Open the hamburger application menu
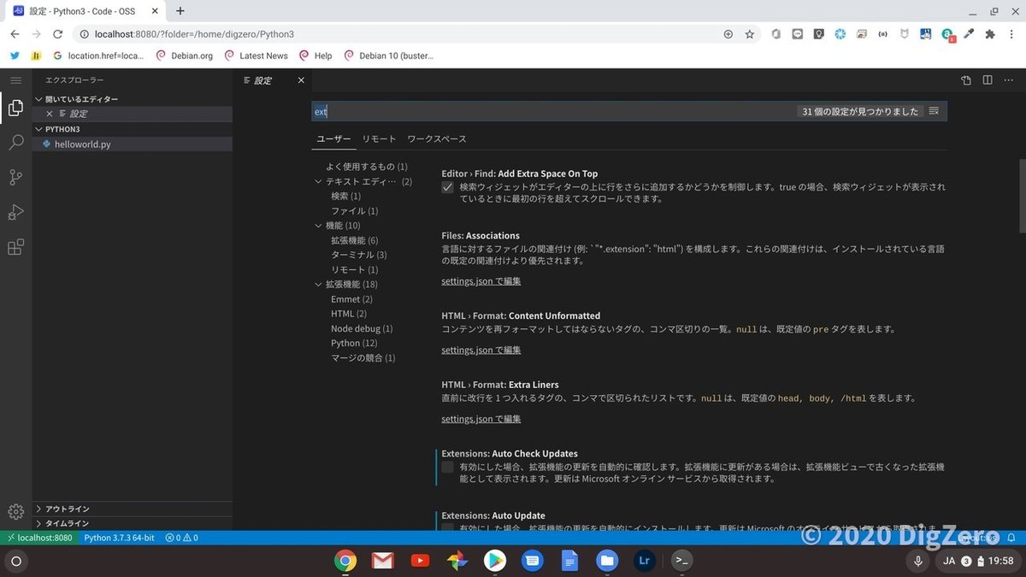 pyautogui.click(x=15, y=79)
